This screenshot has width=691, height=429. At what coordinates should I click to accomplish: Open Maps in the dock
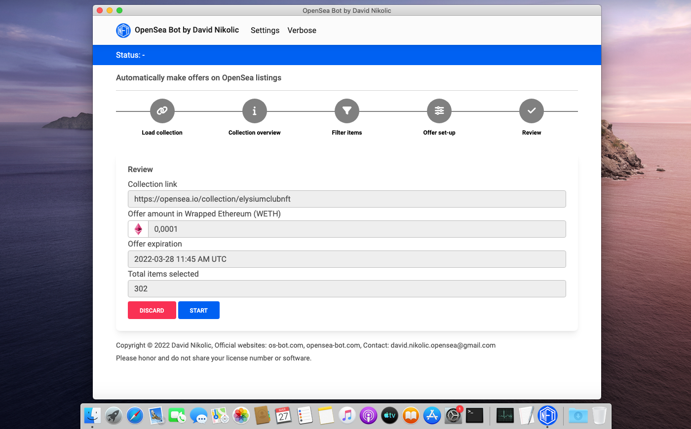click(220, 416)
